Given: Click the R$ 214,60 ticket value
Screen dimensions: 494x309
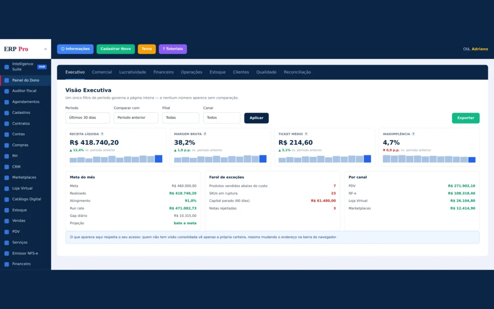Looking at the screenshot, I should click(296, 142).
